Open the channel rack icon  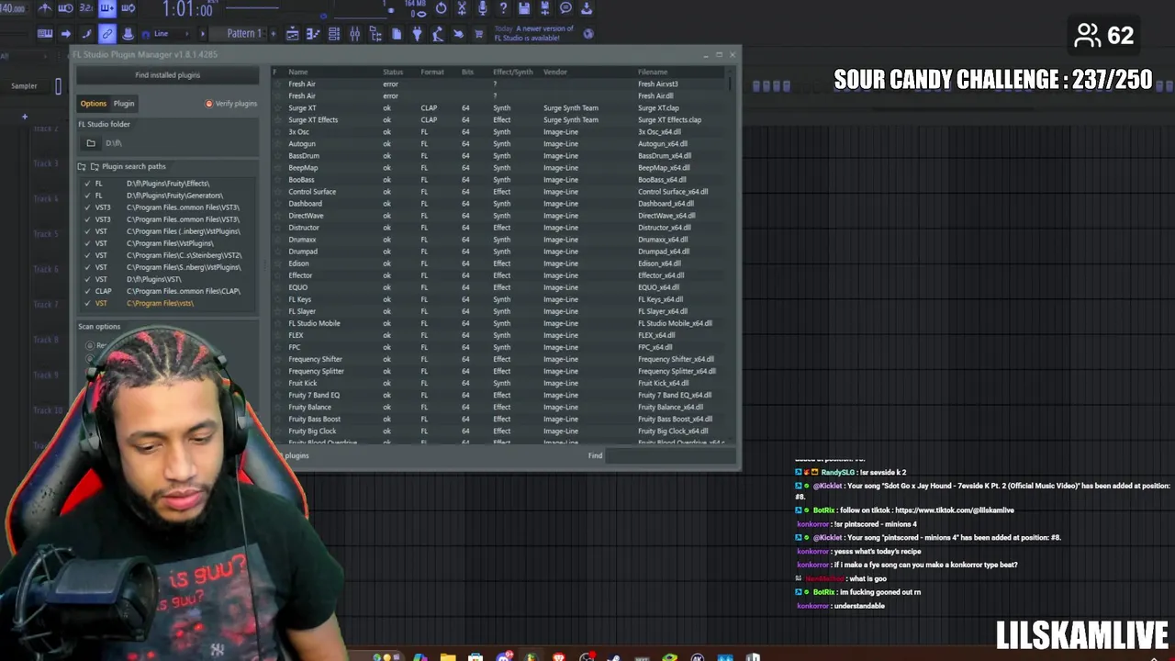click(x=334, y=34)
